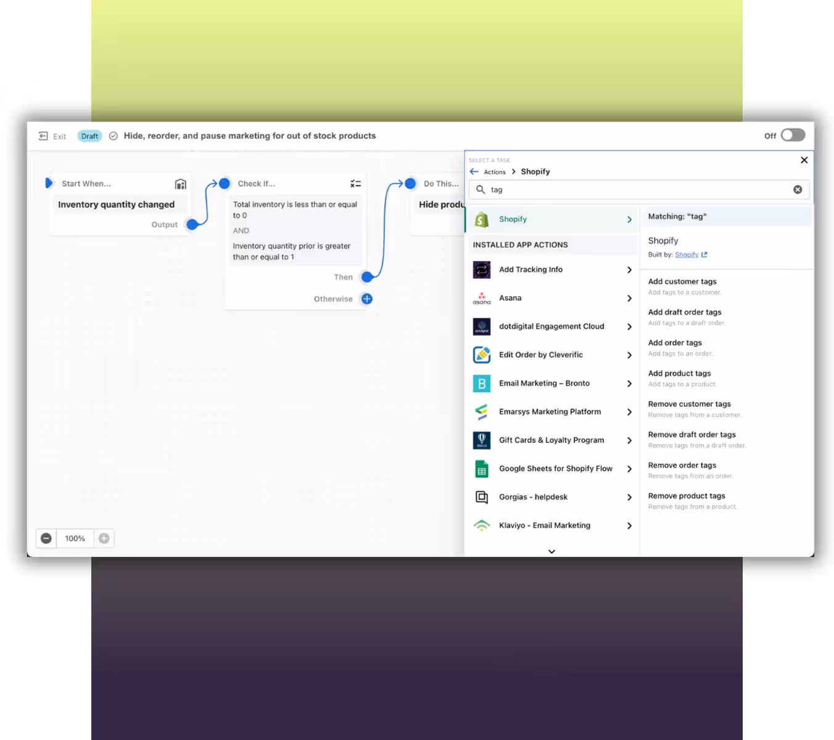834x740 pixels.
Task: Open Gorgias - helpdesk actions
Action: [551, 497]
